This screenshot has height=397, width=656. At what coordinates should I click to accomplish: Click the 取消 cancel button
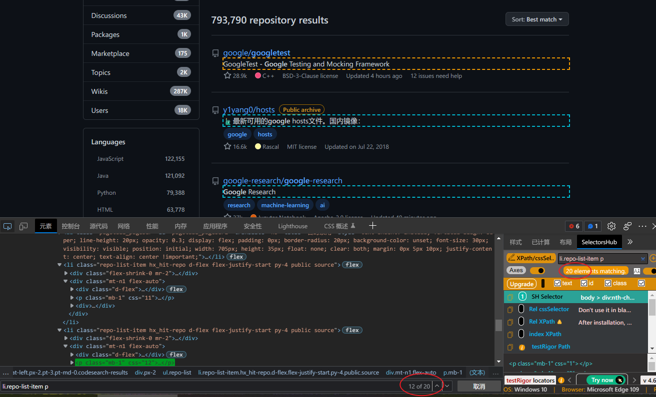tap(479, 386)
